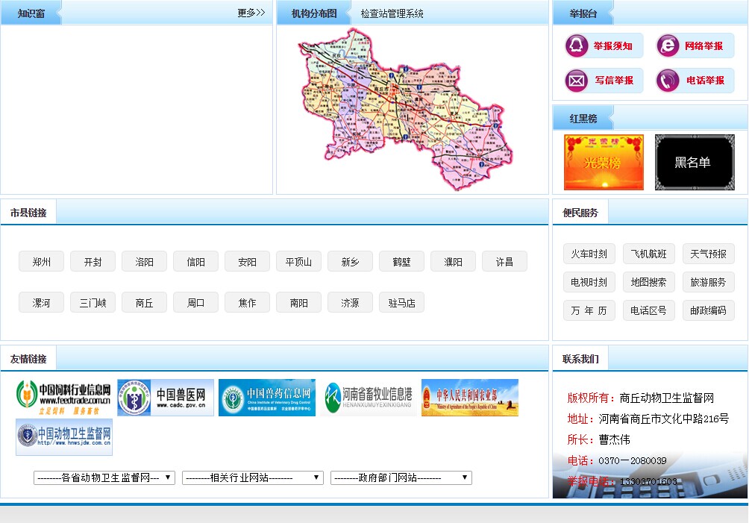Open the 光荣榜 honor roll image
The image size is (749, 523).
604,163
